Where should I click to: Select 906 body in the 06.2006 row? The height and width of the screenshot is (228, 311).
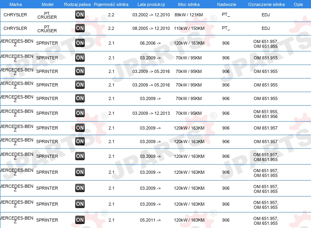(226, 43)
